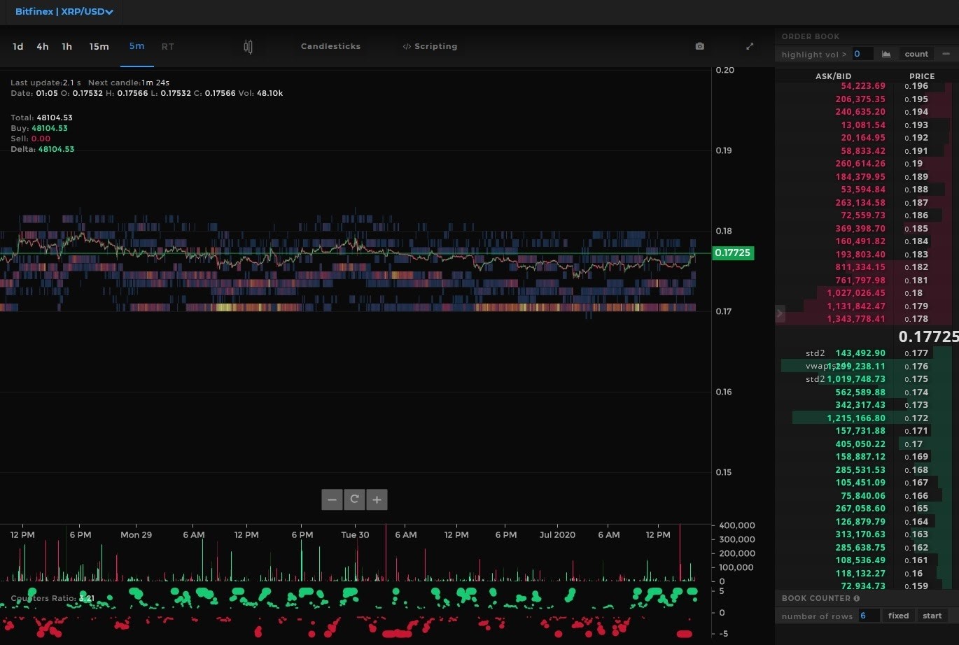Click the candlestick chart type icon
The image size is (959, 645).
tap(248, 47)
